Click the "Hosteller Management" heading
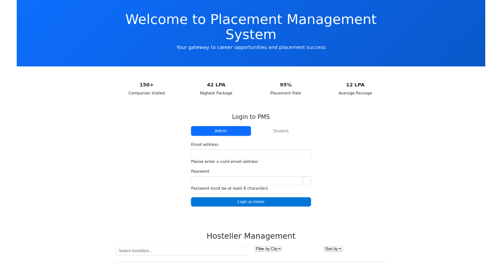Image resolution: width=502 pixels, height=263 pixels. [x=251, y=236]
